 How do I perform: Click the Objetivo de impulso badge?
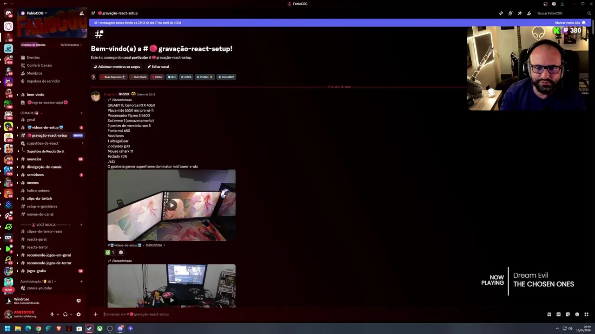pos(33,45)
